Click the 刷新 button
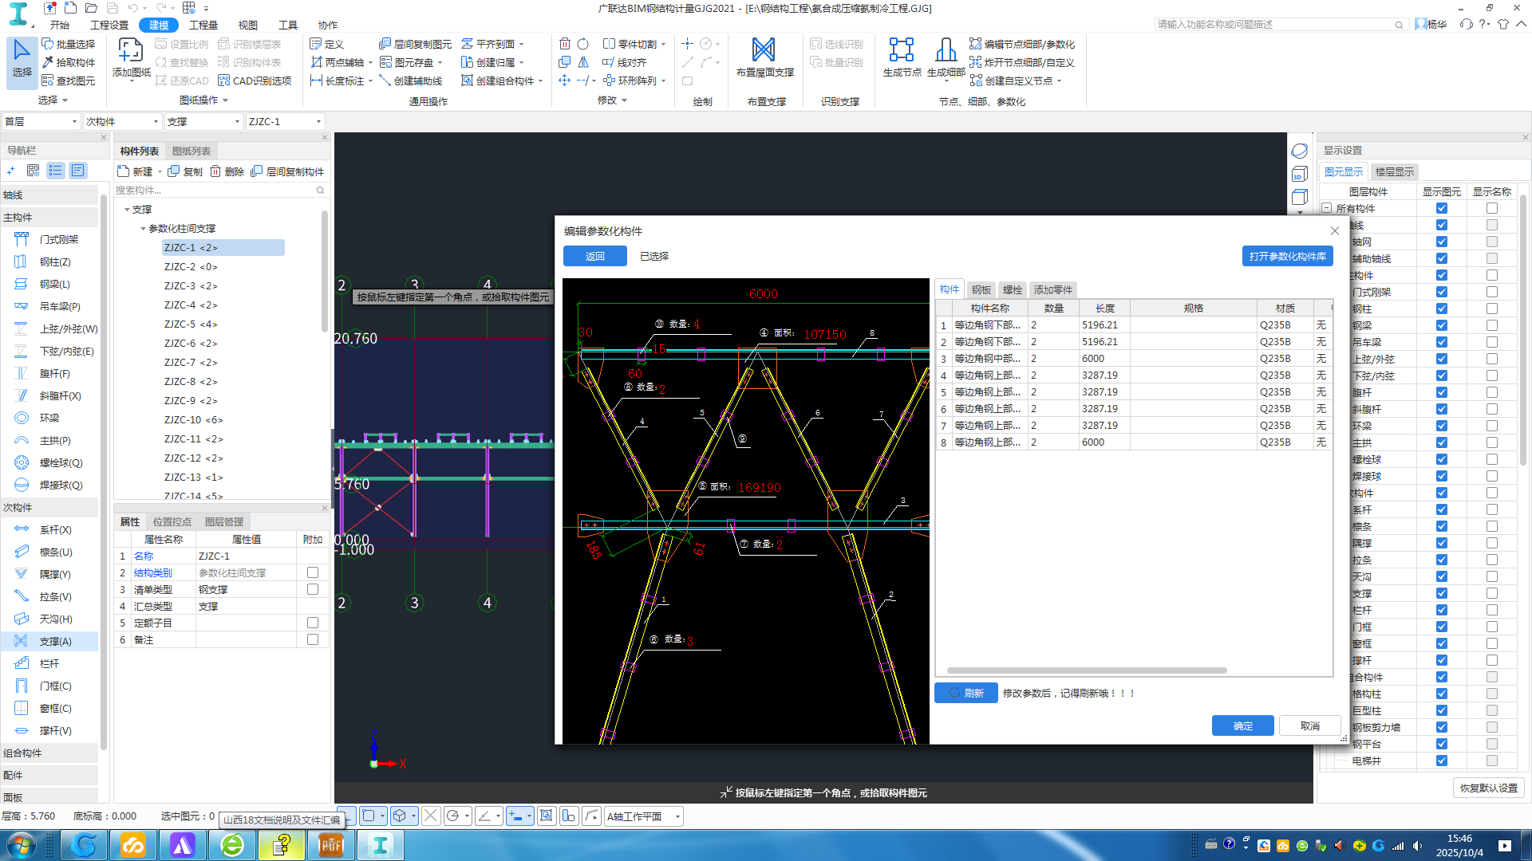This screenshot has width=1532, height=861. point(965,693)
